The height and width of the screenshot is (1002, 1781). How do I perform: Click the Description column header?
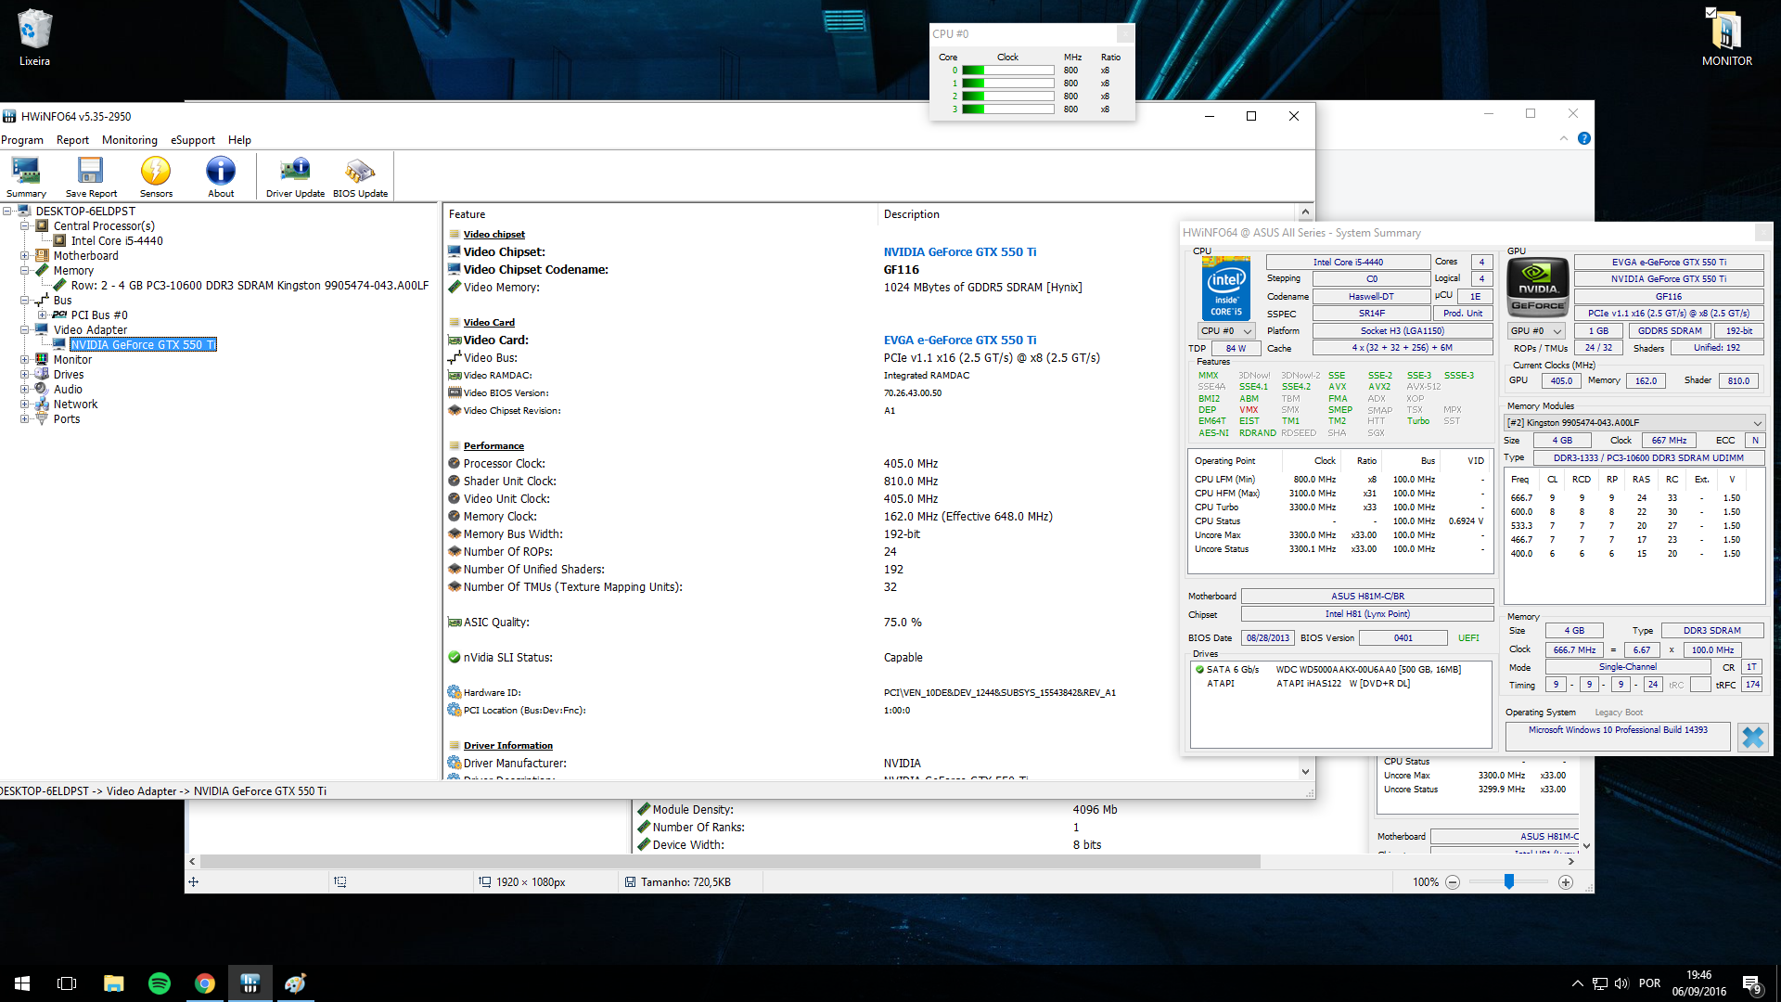[1085, 214]
